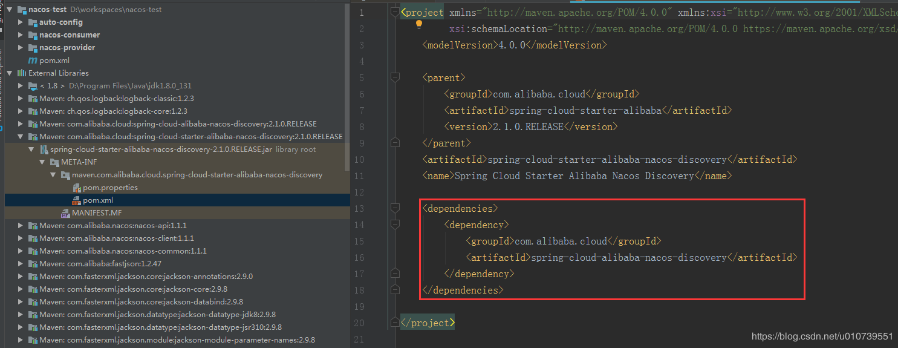Click the External Libraries bar-chart icon
The image size is (898, 348).
pos(22,73)
